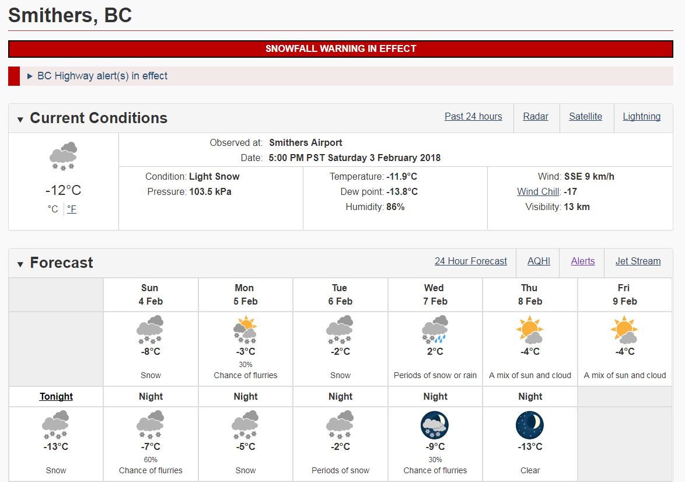Open the Tonight forecast details link
This screenshot has width=685, height=482.
click(56, 396)
